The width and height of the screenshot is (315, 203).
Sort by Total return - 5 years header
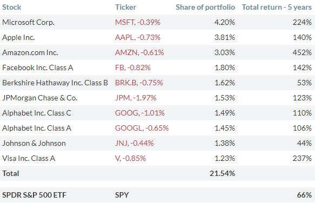click(277, 7)
